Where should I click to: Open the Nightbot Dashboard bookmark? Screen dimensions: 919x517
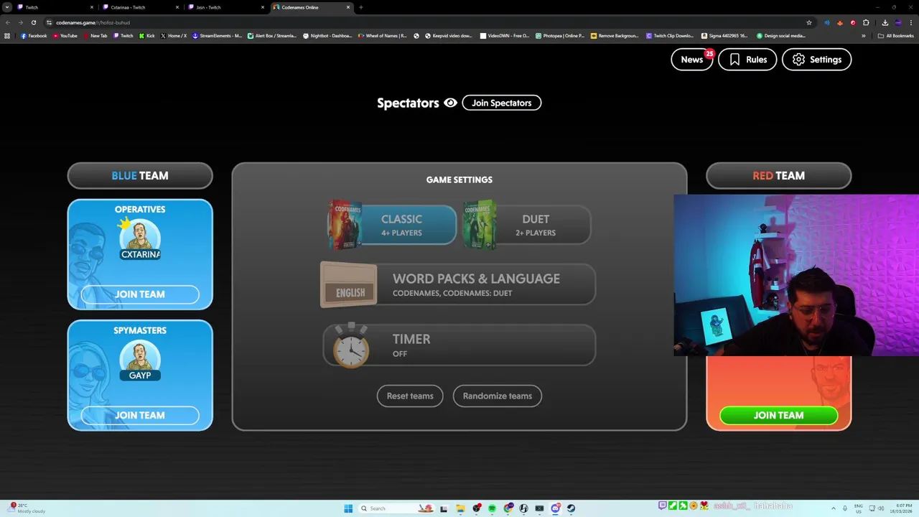point(327,35)
